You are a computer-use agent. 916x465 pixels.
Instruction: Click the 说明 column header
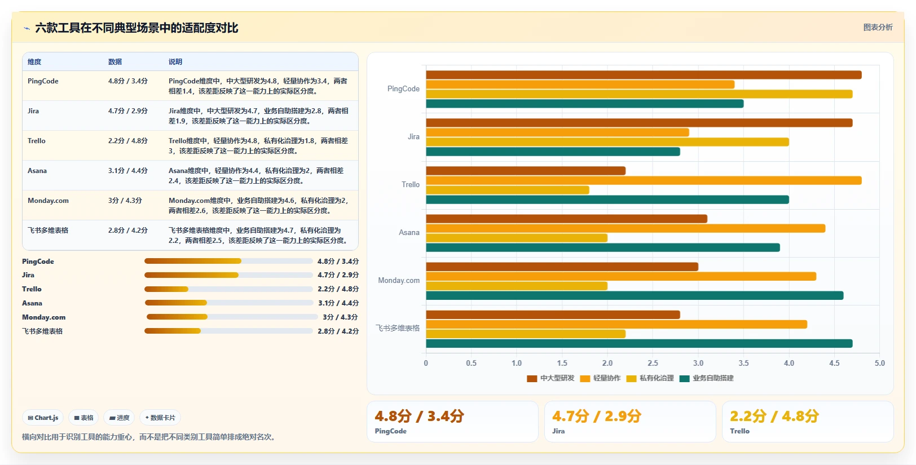tap(175, 62)
